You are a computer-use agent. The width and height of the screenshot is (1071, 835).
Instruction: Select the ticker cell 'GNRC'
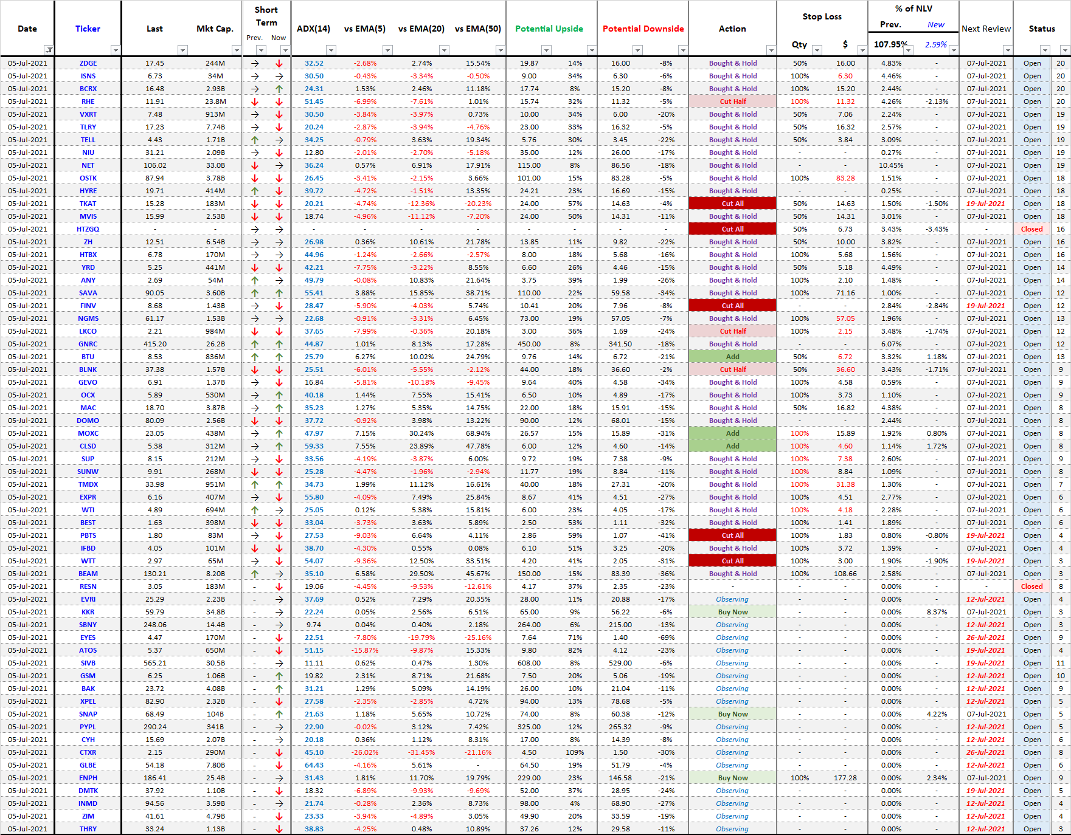pyautogui.click(x=88, y=344)
